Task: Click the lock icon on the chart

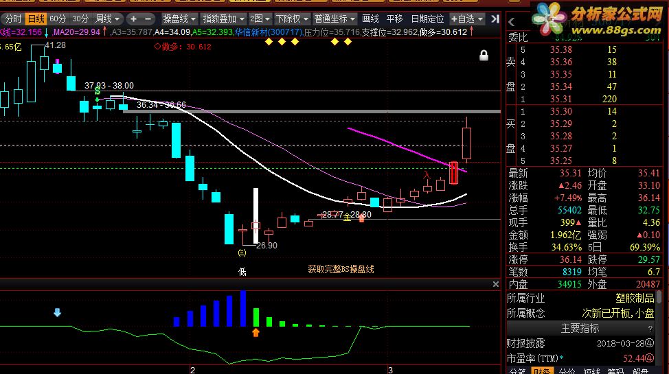Action: (x=484, y=56)
